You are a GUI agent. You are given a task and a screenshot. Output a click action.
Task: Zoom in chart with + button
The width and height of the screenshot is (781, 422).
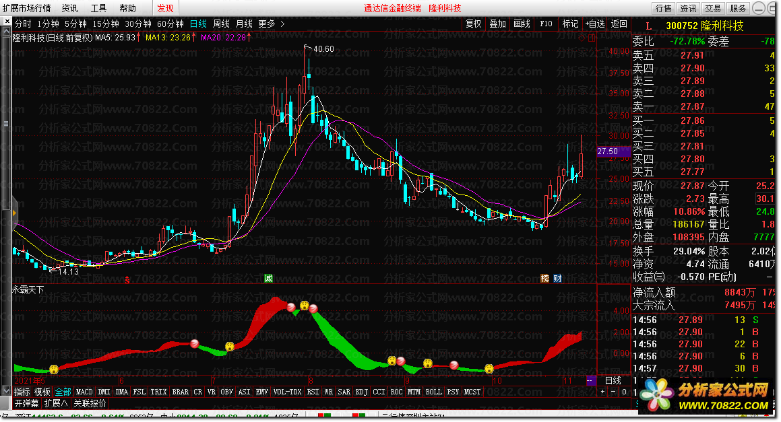[x=602, y=392]
